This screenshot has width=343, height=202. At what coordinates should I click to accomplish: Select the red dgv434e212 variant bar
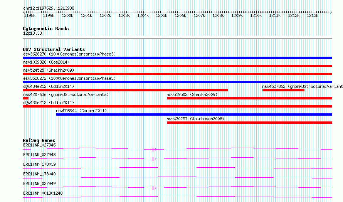[125, 90]
